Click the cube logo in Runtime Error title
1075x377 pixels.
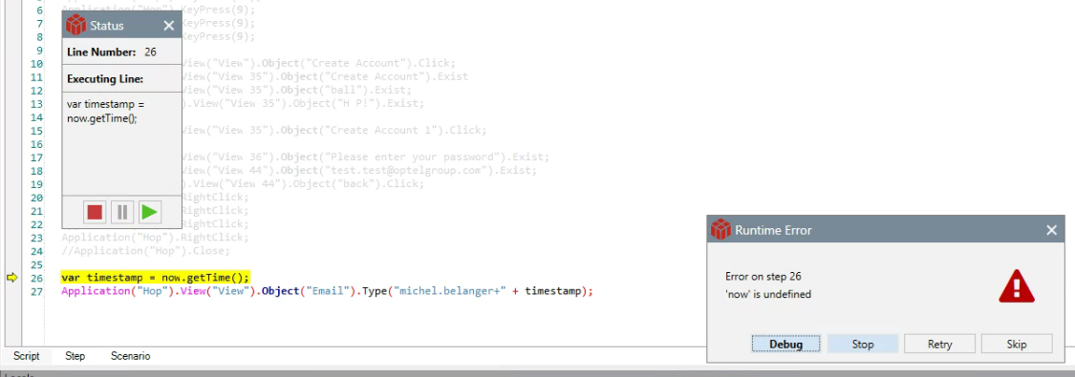720,230
